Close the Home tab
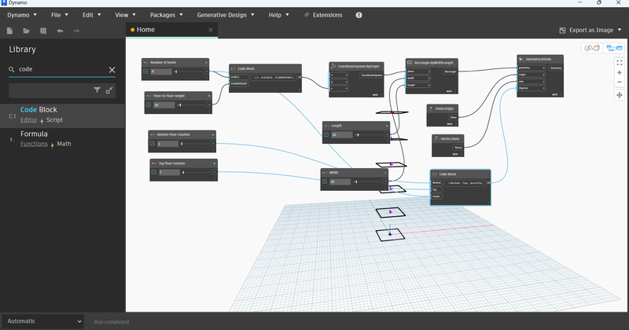 (211, 30)
